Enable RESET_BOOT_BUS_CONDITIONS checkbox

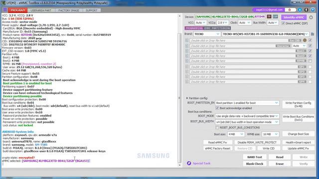(x=217, y=127)
